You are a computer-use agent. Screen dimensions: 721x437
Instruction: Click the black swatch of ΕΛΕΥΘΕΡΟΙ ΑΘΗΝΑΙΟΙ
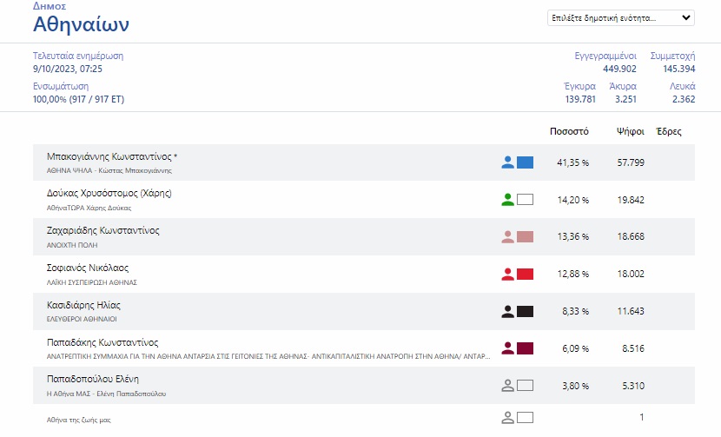pyautogui.click(x=525, y=311)
